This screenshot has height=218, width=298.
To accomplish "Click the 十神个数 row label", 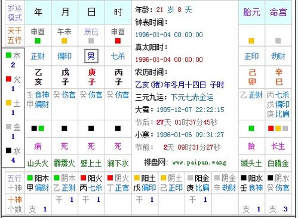I will [14, 204].
